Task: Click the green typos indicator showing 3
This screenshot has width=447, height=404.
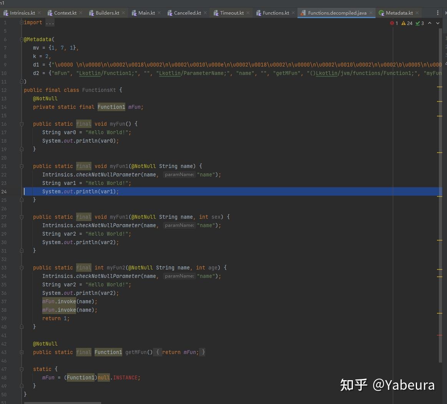Action: (418, 23)
